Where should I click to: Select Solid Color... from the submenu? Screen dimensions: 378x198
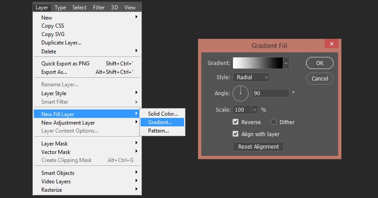tap(163, 114)
